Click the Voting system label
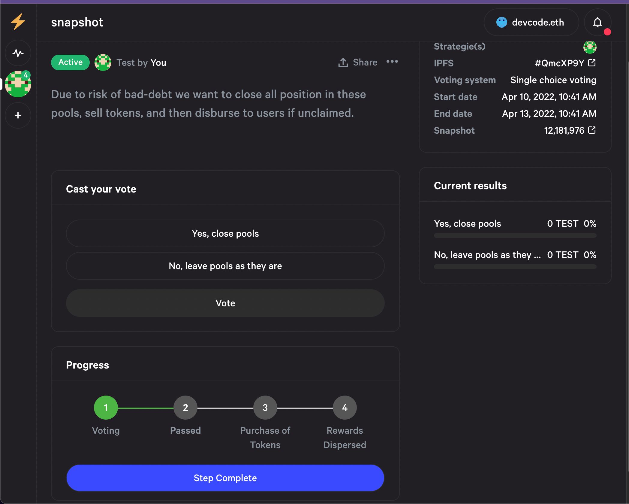 point(465,80)
